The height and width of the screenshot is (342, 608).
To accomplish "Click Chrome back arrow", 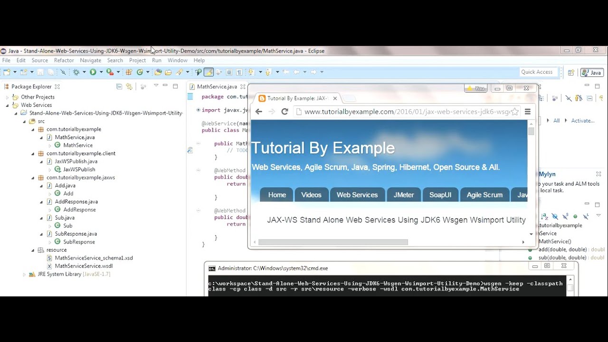I will click(258, 112).
